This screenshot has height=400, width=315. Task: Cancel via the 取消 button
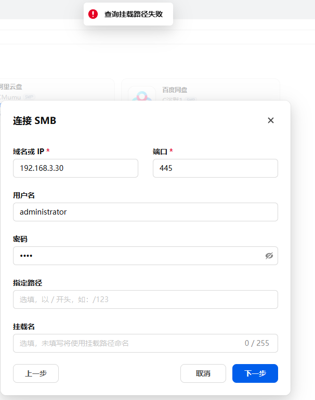[x=203, y=373]
